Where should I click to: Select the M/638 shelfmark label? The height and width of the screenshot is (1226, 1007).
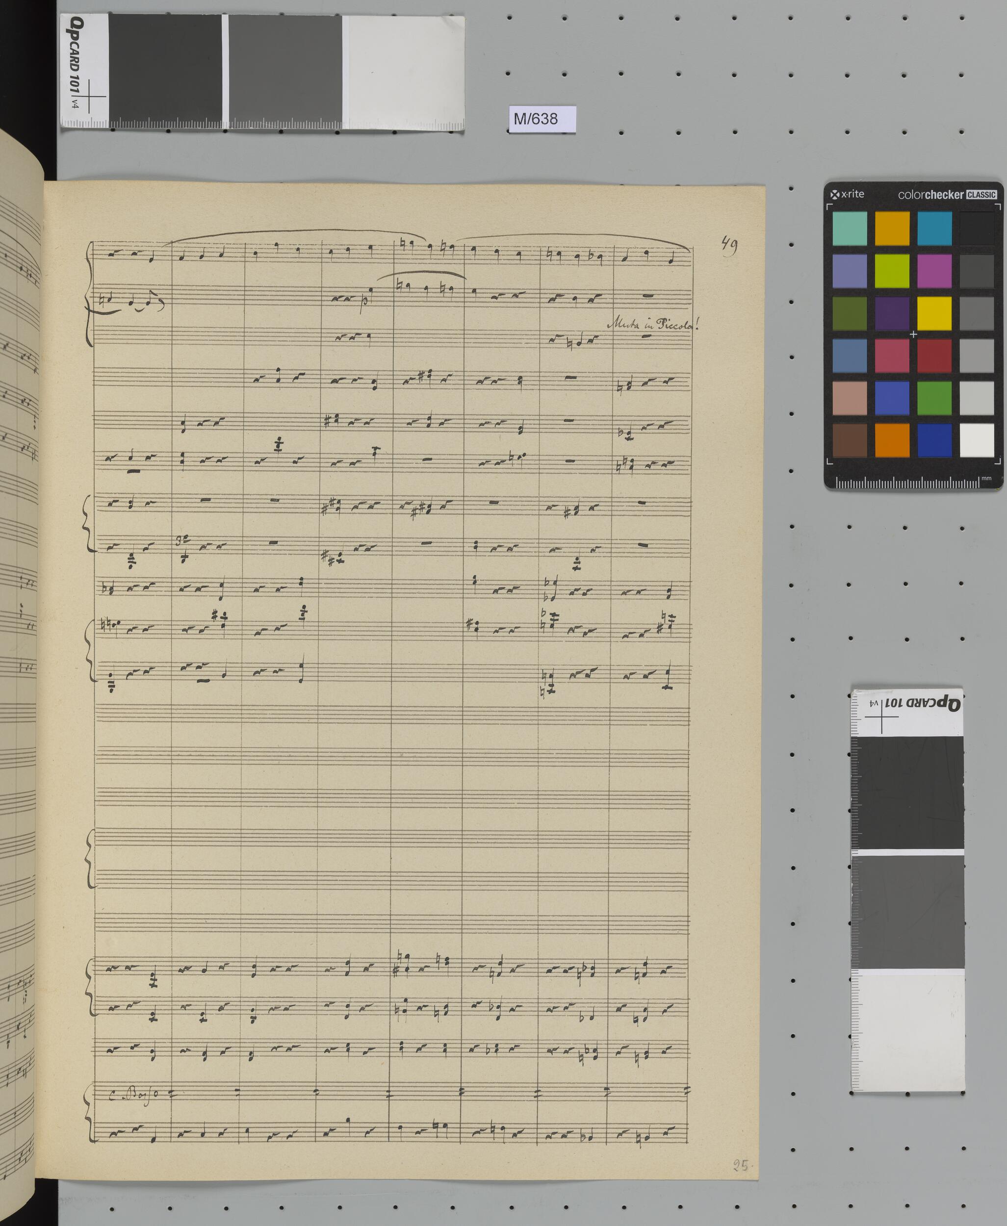click(536, 119)
